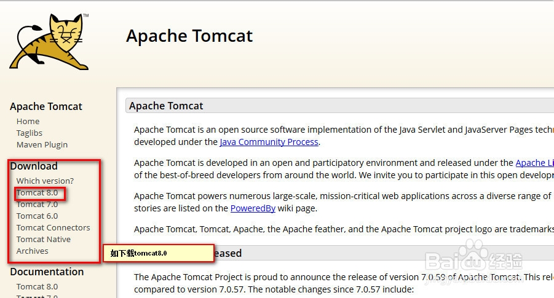Go to Maven Plugin page
This screenshot has height=298, width=554.
[x=42, y=144]
